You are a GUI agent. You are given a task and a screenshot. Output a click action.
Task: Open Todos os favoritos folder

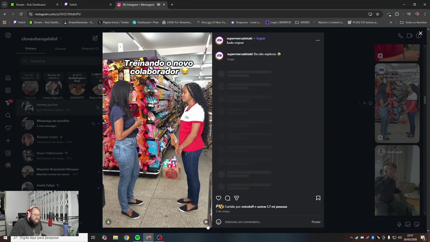click(413, 23)
